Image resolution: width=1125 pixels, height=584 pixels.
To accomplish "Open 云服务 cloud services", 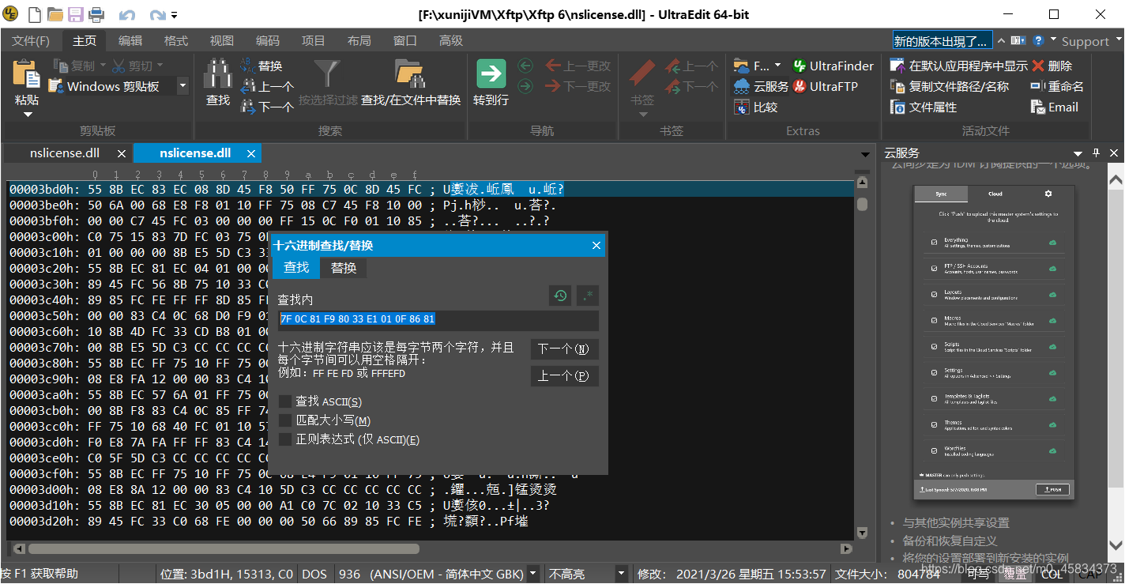I will [x=761, y=86].
